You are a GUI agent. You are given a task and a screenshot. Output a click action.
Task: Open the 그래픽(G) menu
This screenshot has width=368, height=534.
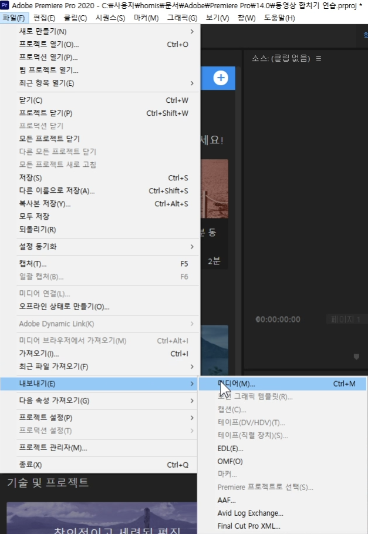(x=183, y=18)
